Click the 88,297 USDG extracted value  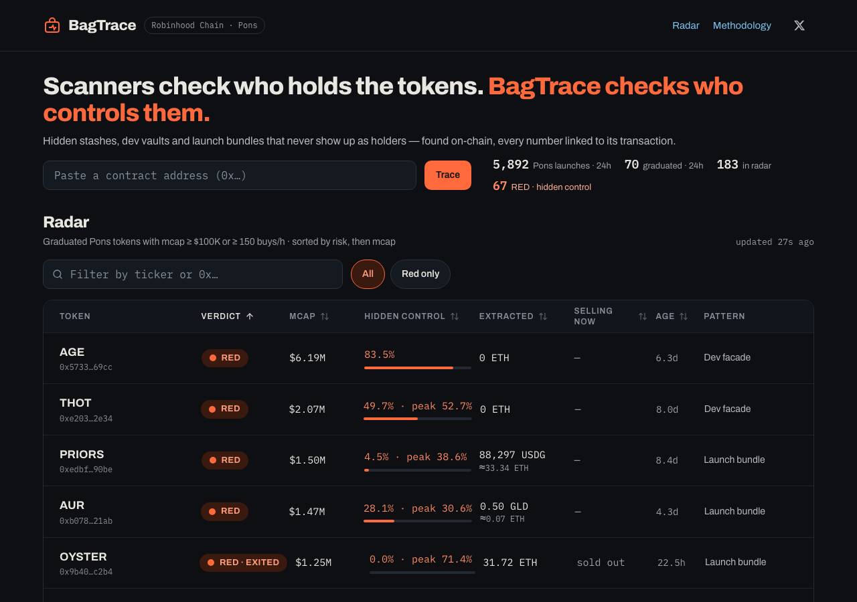click(512, 455)
